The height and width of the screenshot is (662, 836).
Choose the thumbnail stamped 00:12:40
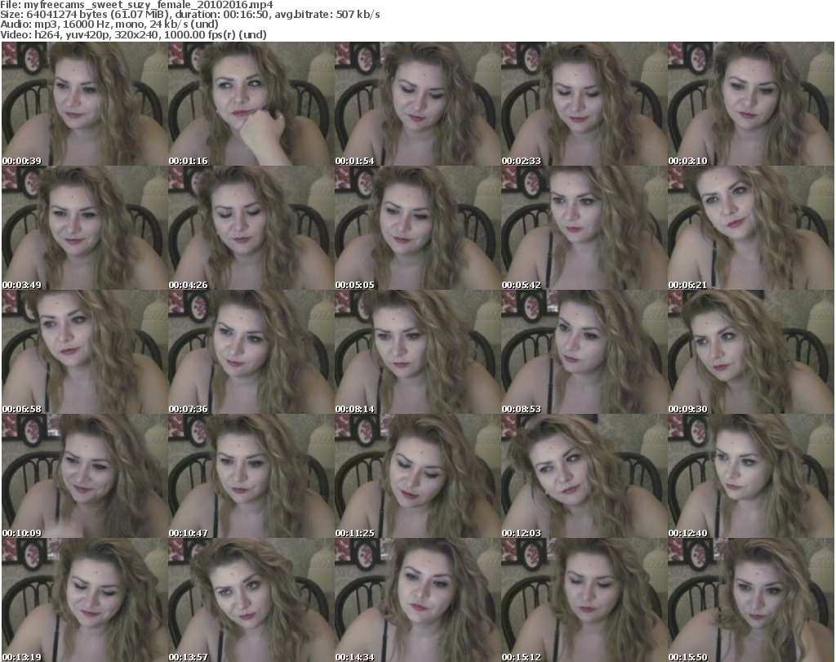coord(751,476)
